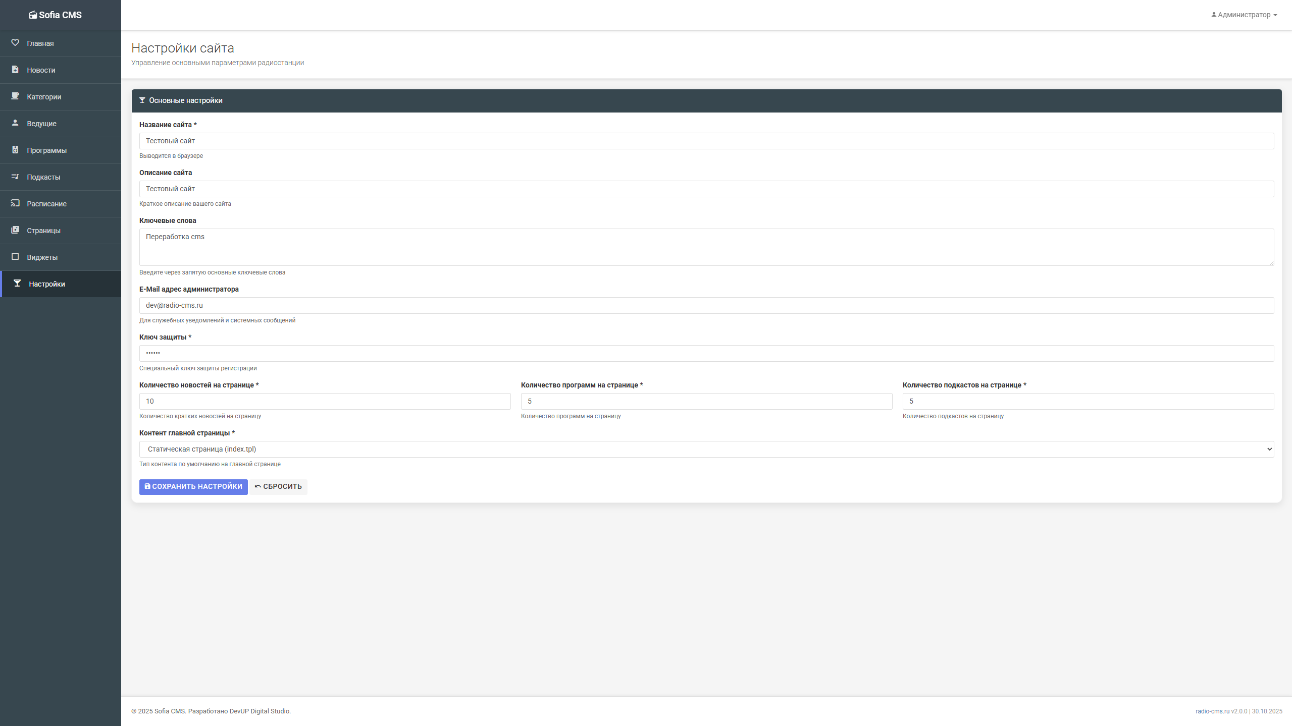This screenshot has height=726, width=1292.
Task: Click the person icon beside Ведущие
Action: click(x=15, y=123)
